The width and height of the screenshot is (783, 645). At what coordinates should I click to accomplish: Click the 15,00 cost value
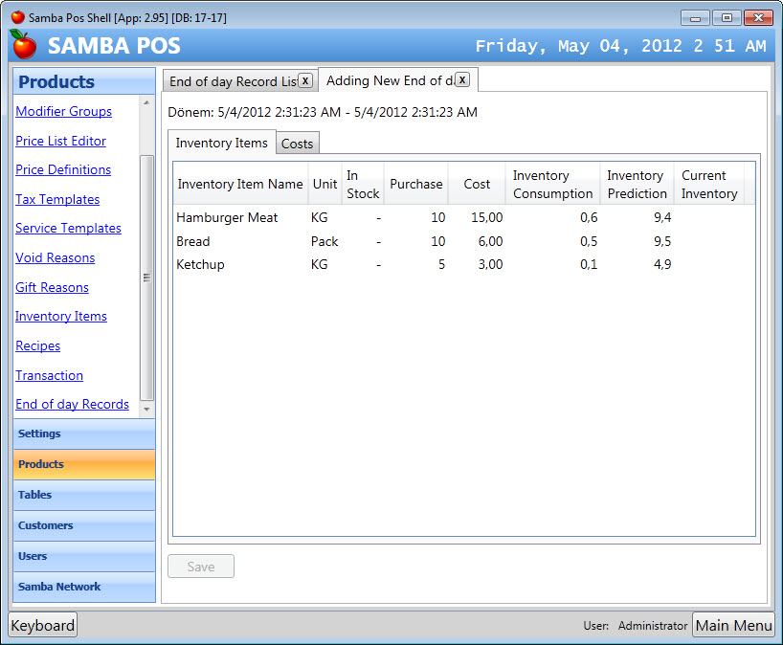pyautogui.click(x=487, y=217)
